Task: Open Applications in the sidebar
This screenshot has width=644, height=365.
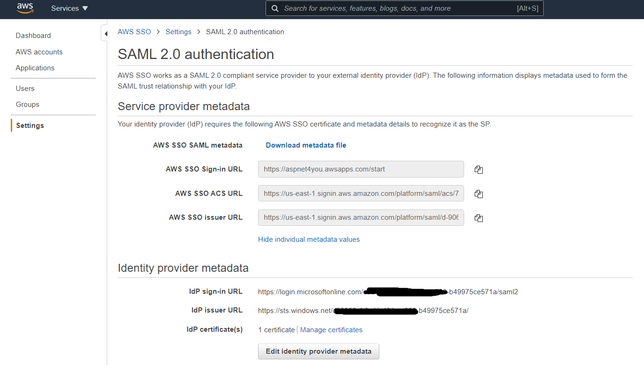Action: point(35,68)
